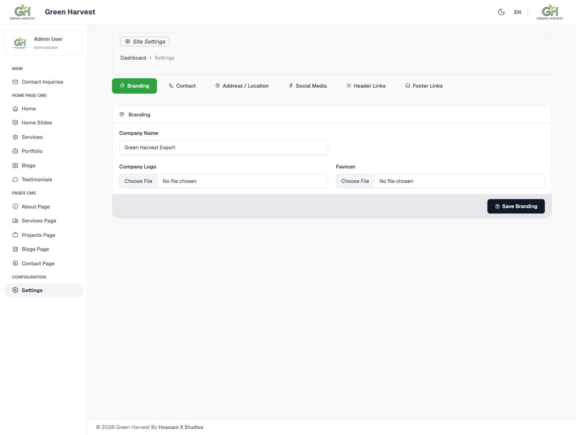Switch to the Contact tab
Viewport: 576px width, 435px height.
click(182, 86)
